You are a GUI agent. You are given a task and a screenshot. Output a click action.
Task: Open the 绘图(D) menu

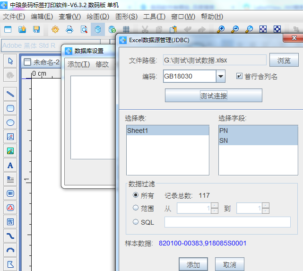click(x=98, y=17)
